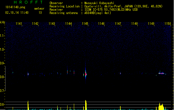Click the 1150 time marker
Image resolution: width=174 pixels, height=110 pixels.
168,24
